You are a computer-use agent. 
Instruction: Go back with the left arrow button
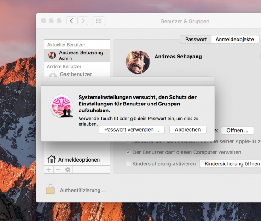[72, 21]
